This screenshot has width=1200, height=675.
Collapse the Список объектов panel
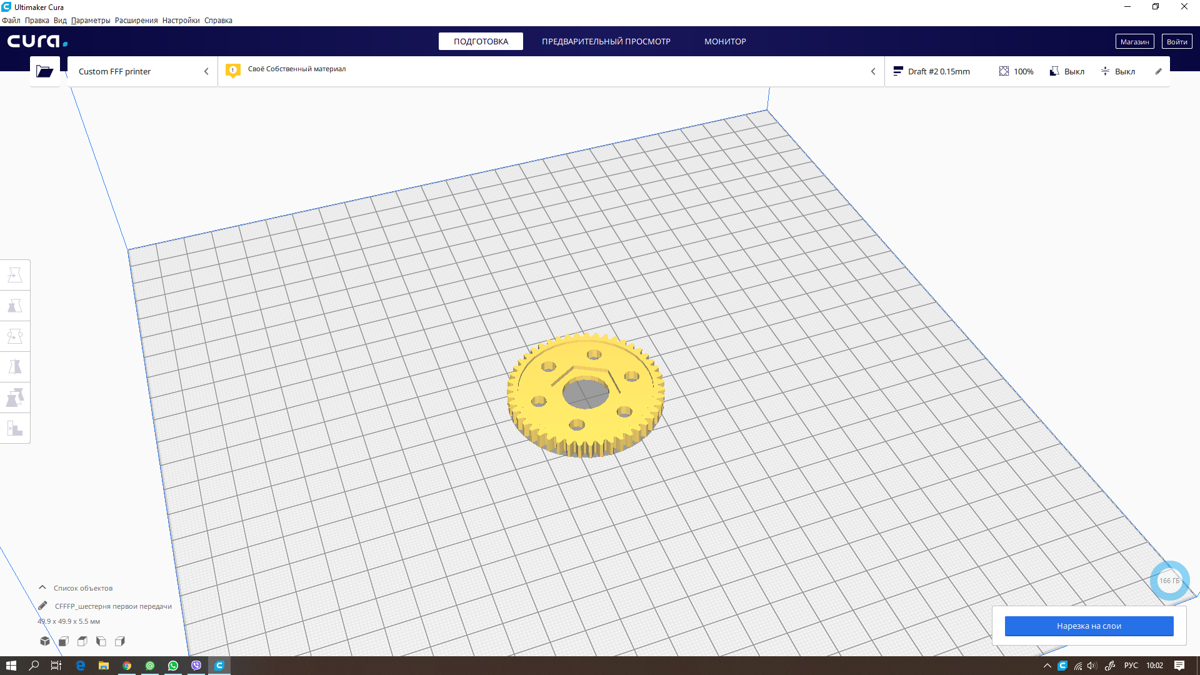(42, 587)
